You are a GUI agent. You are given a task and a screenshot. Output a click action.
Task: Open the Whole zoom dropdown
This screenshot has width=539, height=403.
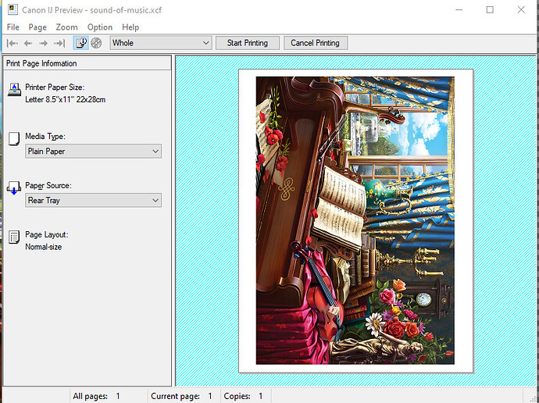[161, 43]
